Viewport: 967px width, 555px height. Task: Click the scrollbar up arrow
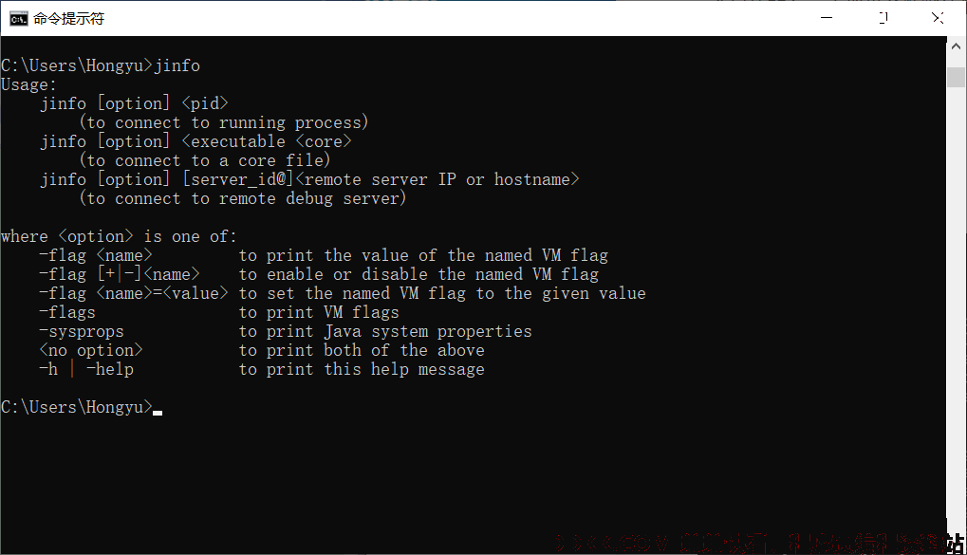pyautogui.click(x=956, y=46)
